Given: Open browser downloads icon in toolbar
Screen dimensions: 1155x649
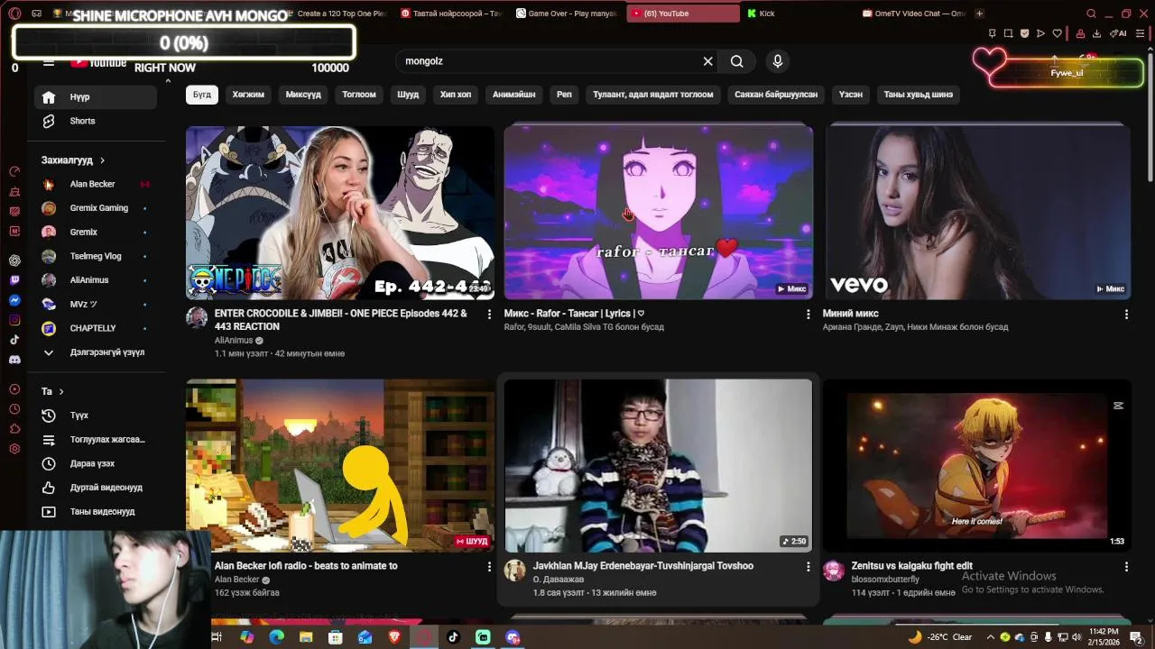Looking at the screenshot, I should point(1096,33).
